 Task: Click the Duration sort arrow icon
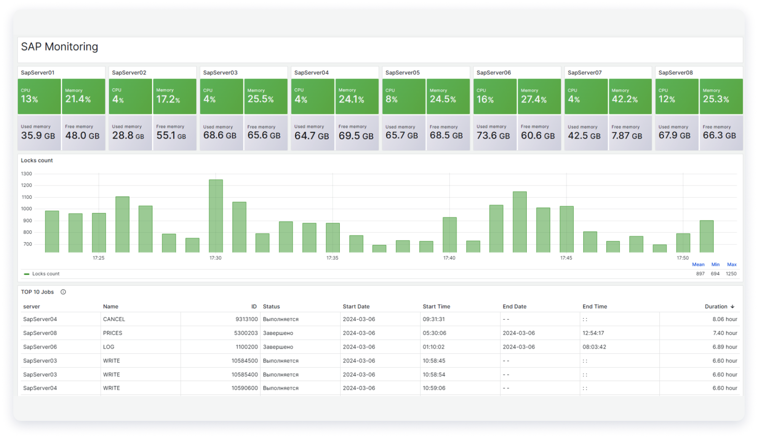(x=732, y=307)
